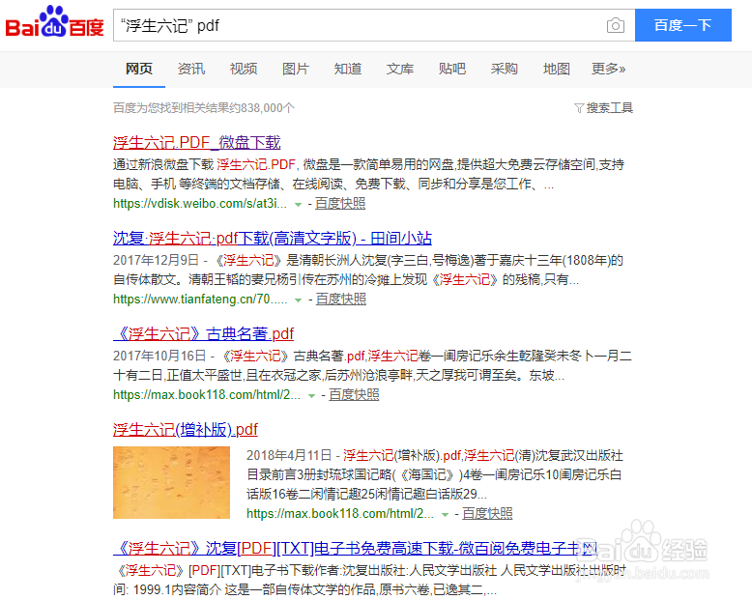Open 百度快照 for the vdisk.weibo.com result
The height and width of the screenshot is (600, 752).
(x=340, y=203)
